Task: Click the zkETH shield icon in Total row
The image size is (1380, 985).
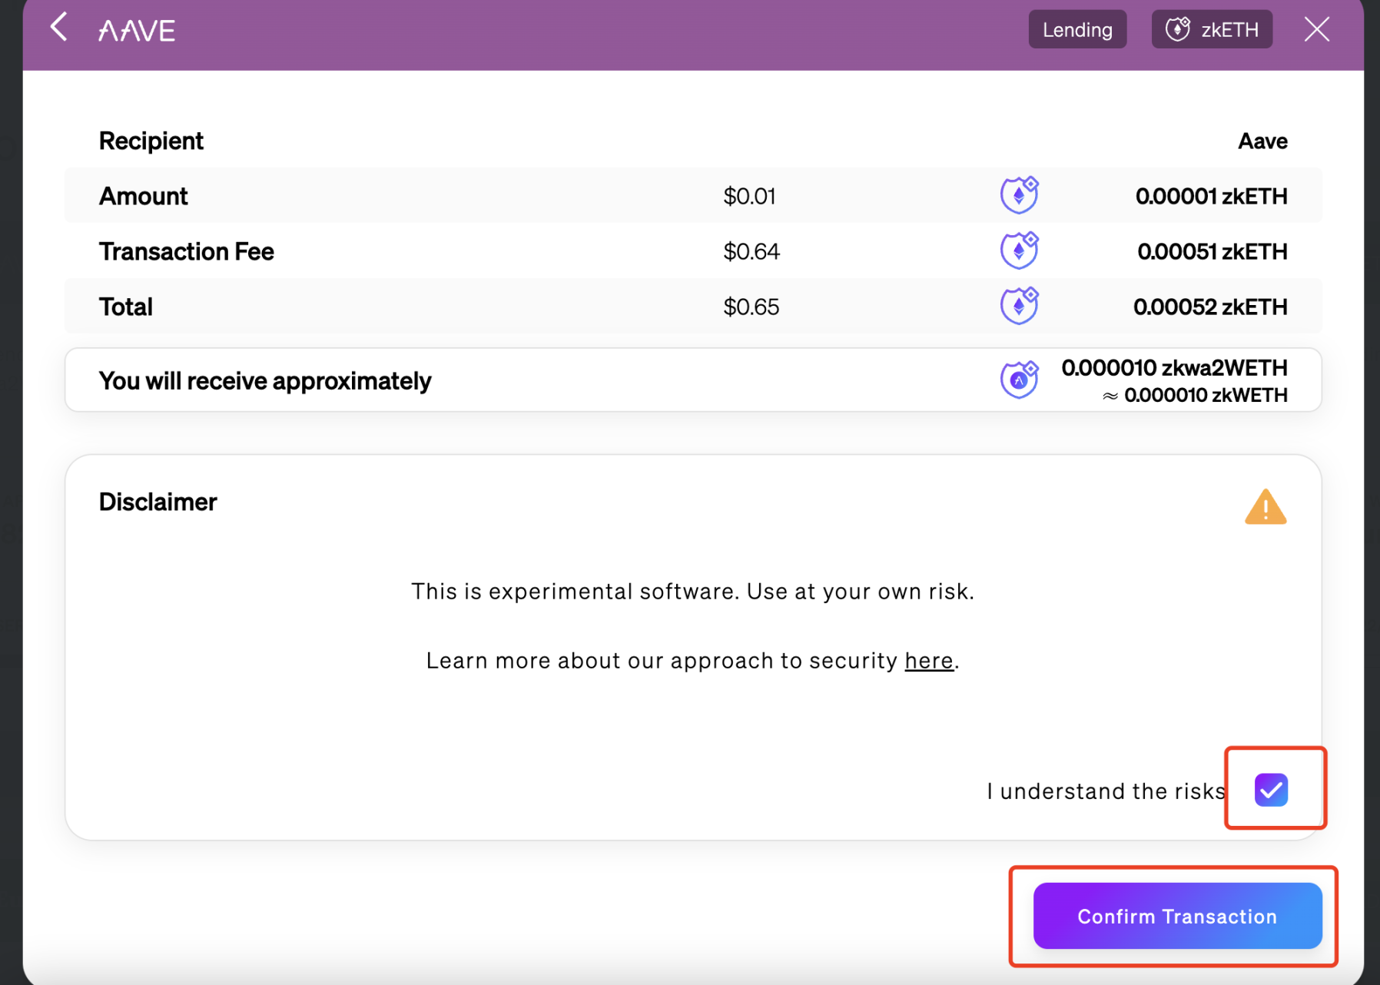Action: [x=1019, y=306]
